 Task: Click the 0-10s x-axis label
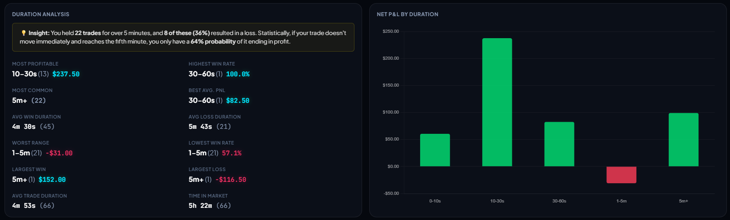pos(435,201)
